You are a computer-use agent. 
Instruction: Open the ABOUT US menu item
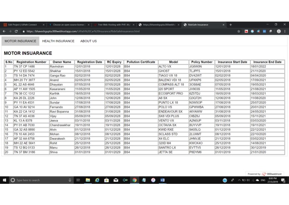tap(89, 41)
